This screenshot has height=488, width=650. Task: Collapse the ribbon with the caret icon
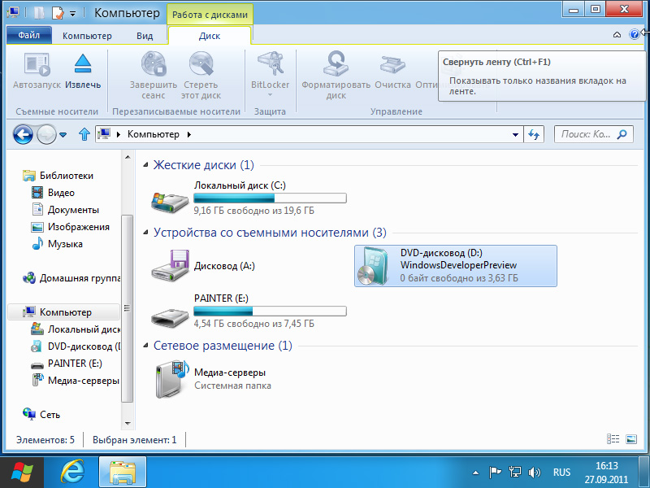[x=617, y=34]
